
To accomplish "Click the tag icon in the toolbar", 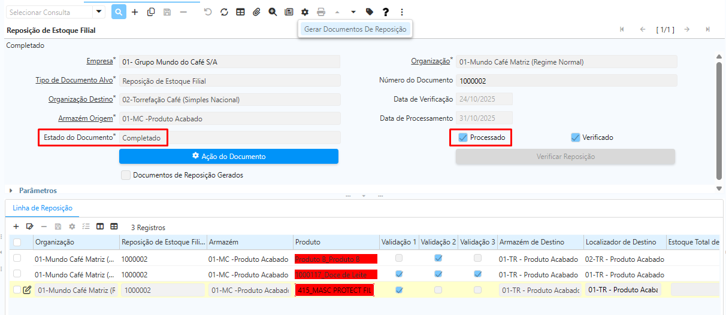I will pyautogui.click(x=370, y=12).
